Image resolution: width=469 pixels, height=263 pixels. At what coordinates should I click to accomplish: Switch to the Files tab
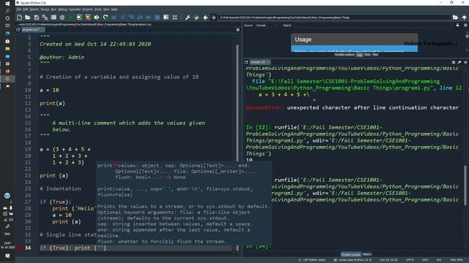(x=375, y=55)
